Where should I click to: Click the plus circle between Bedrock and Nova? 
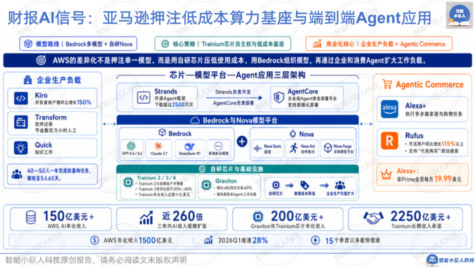tap(242, 141)
